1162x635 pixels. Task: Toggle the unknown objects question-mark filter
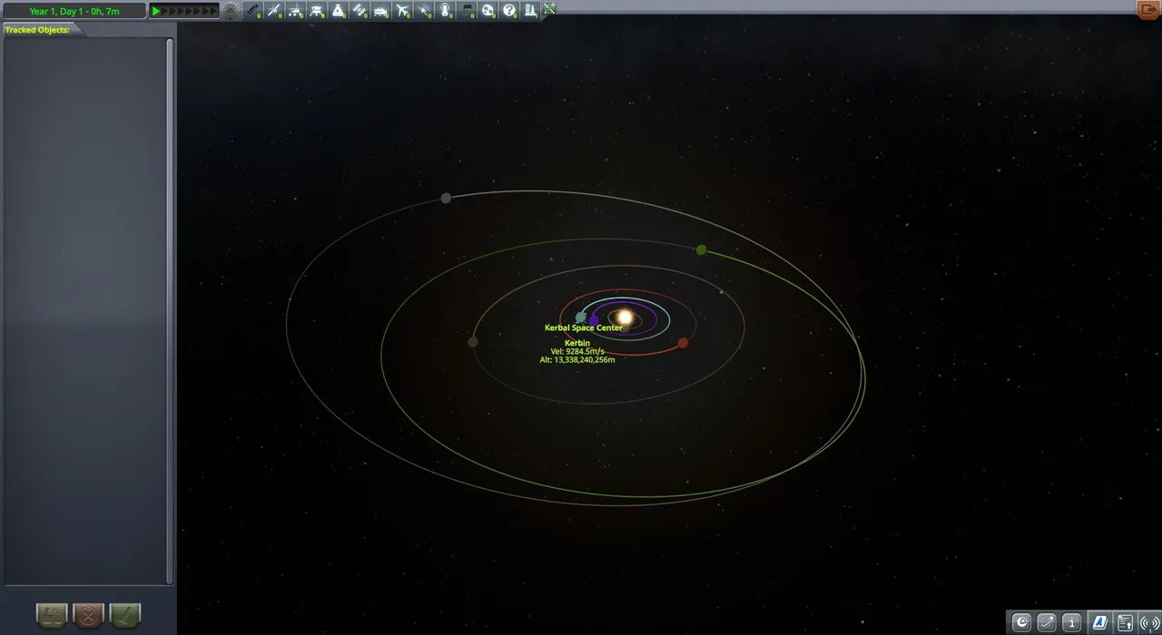click(510, 11)
